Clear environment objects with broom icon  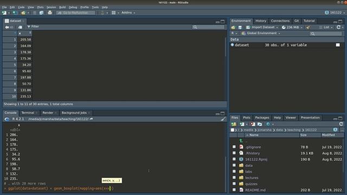(308, 27)
